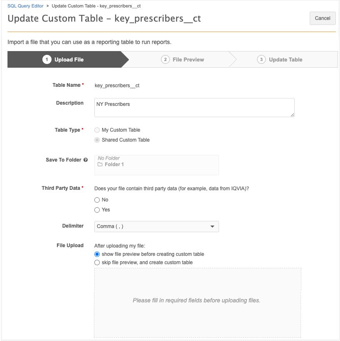The width and height of the screenshot is (340, 341).
Task: Click the step 3 Update Table circle
Action: [261, 59]
